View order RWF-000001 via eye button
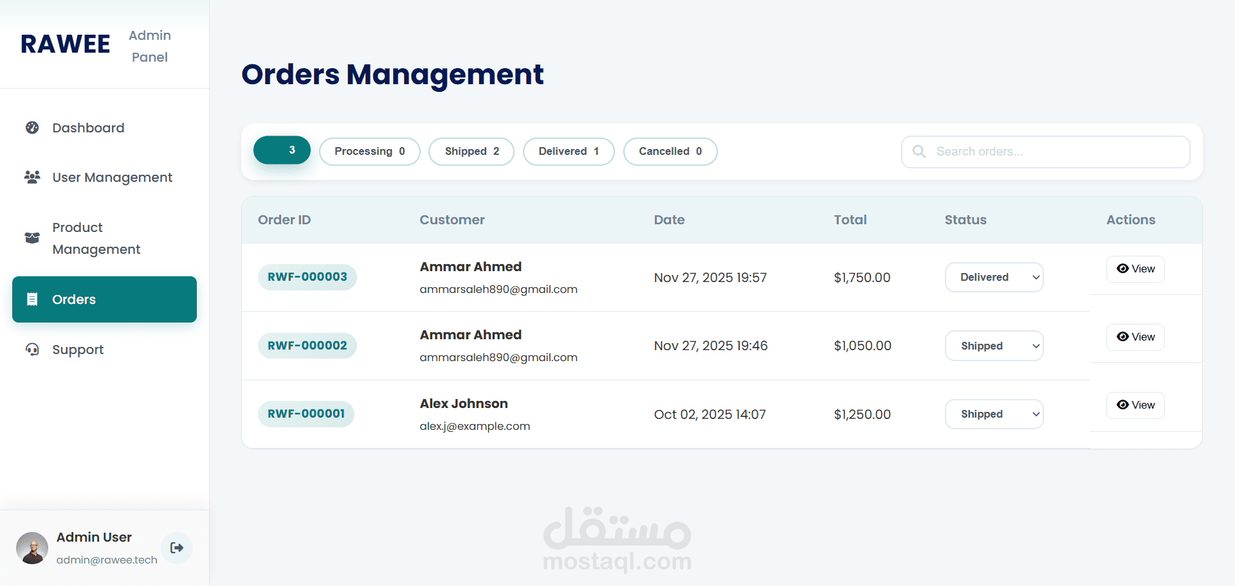 point(1135,405)
